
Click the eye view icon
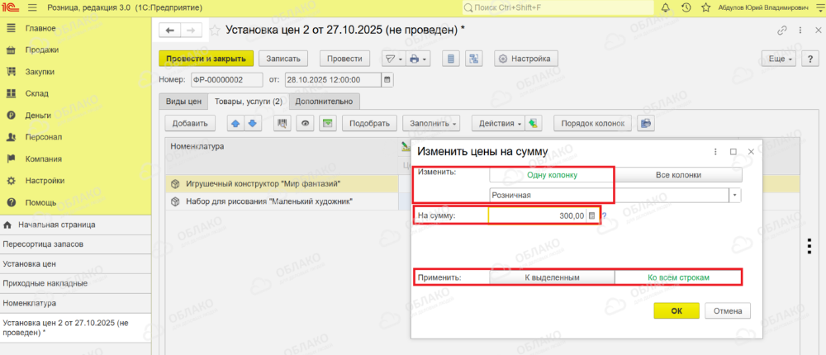point(305,123)
